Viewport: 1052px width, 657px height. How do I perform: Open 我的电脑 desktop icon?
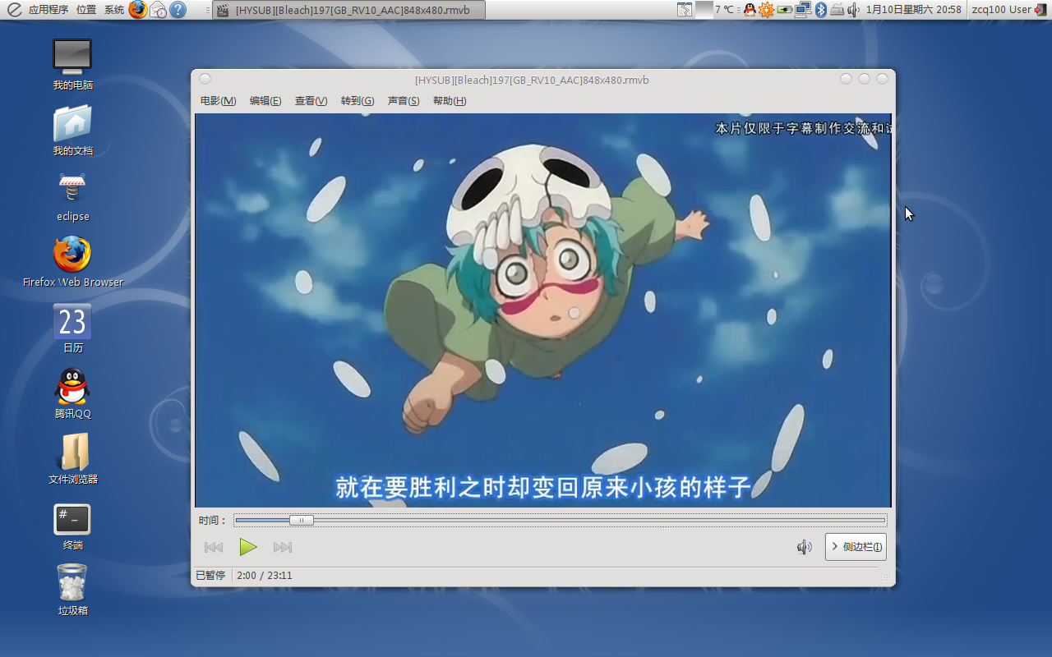[x=72, y=65]
